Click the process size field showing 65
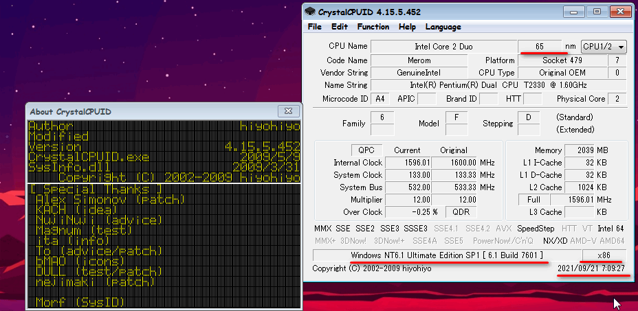Viewport: 638px width, 311px height. [x=540, y=47]
